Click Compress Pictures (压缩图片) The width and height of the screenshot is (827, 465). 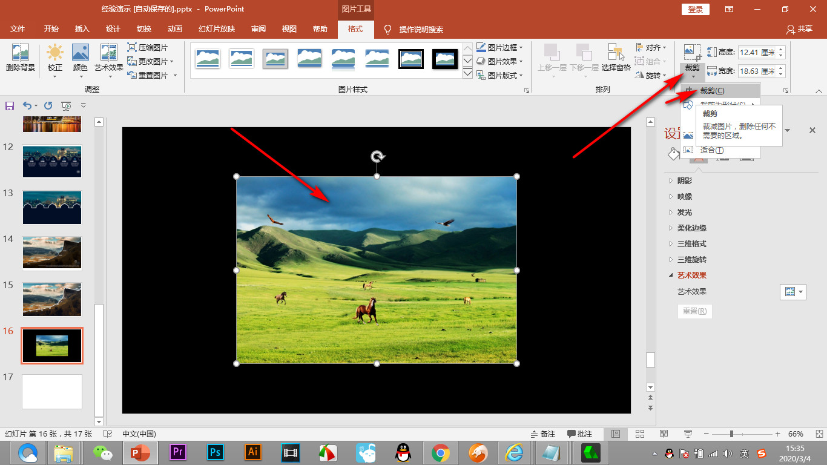(148, 47)
